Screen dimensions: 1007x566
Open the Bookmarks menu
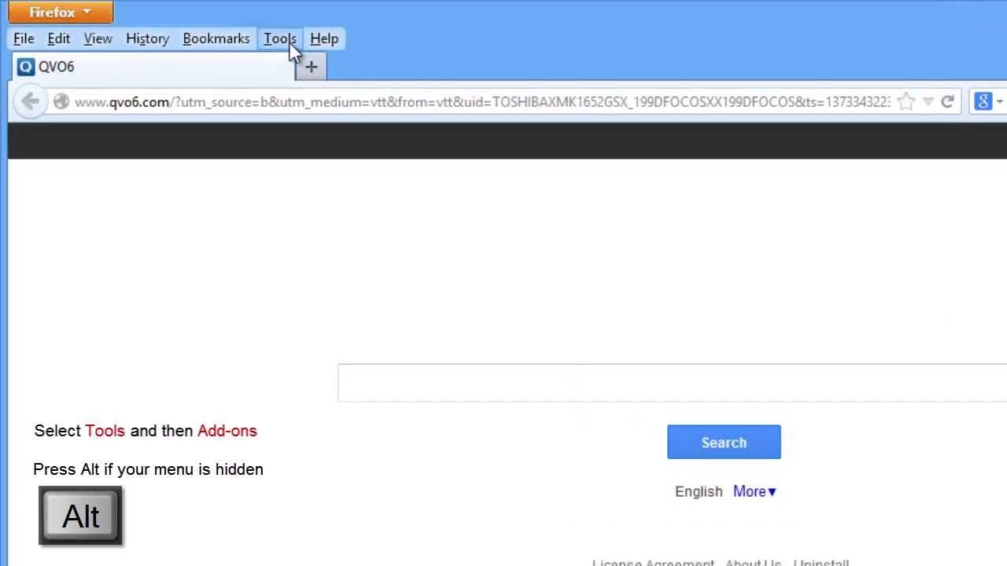point(216,39)
